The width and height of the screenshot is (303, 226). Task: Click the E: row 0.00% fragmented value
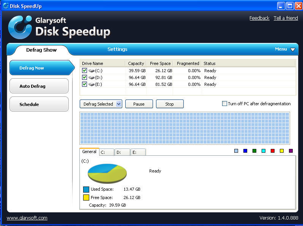[x=194, y=84]
